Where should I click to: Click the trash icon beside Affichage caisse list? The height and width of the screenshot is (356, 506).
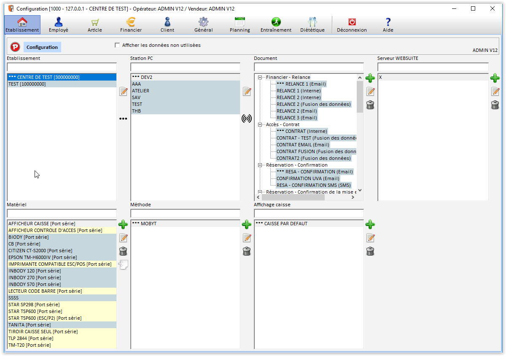370,251
